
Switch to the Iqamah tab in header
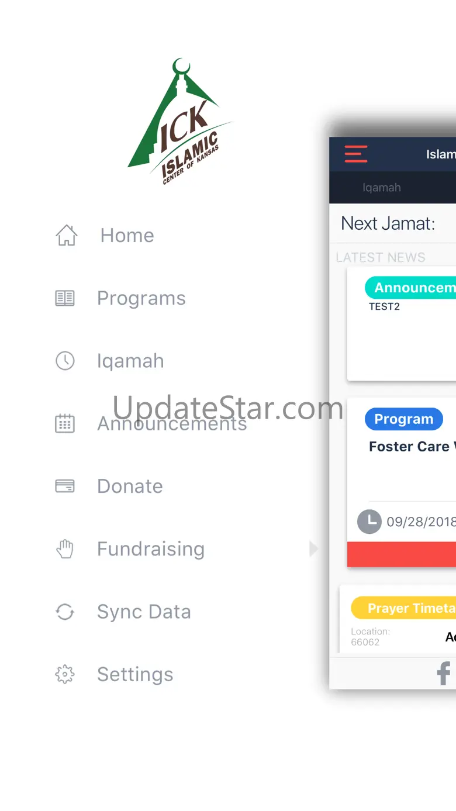coord(382,188)
